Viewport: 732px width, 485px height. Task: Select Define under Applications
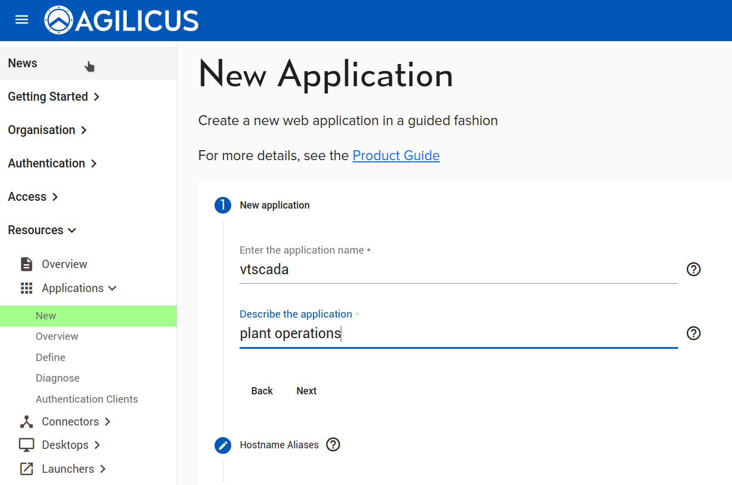(x=51, y=358)
